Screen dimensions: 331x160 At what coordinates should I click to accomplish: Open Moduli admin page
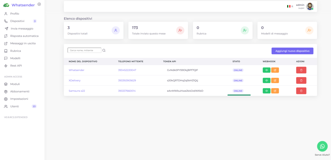15,84
